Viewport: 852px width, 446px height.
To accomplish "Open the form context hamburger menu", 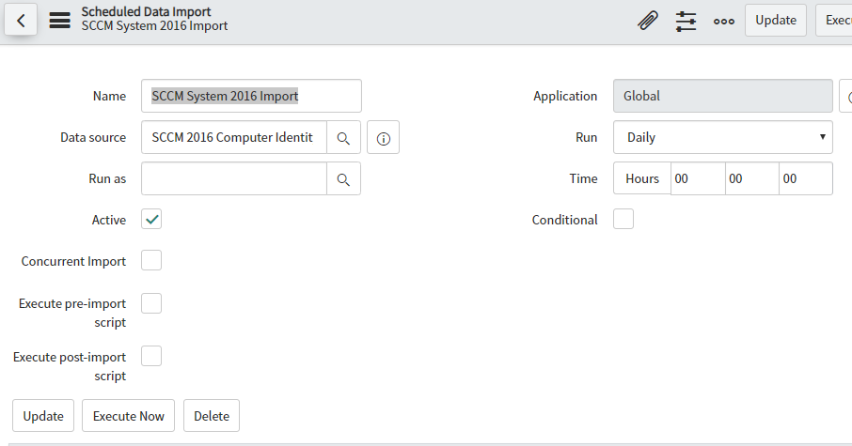I will [60, 21].
